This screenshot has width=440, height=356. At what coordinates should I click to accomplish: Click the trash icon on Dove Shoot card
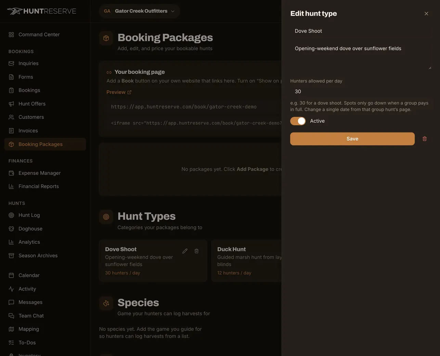coord(196,251)
